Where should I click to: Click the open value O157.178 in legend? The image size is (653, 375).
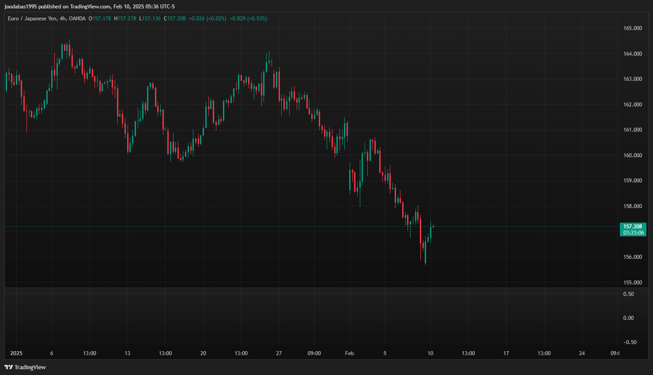[100, 19]
